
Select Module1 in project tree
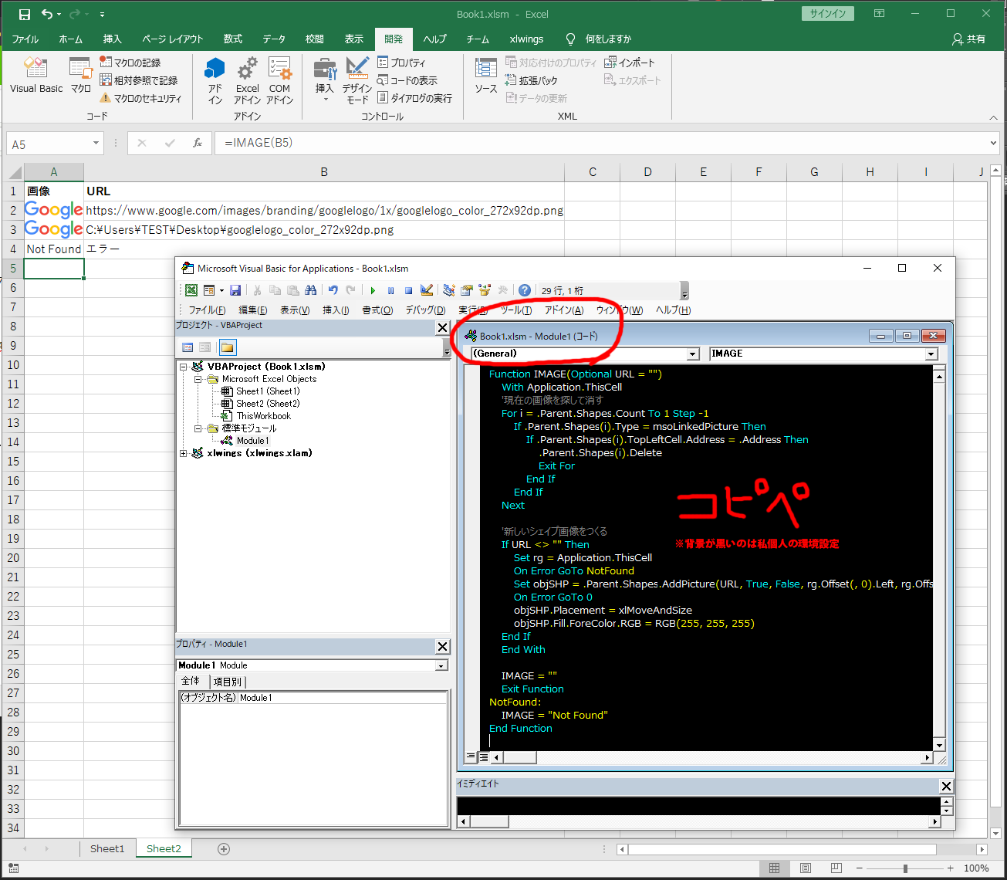[x=252, y=441]
